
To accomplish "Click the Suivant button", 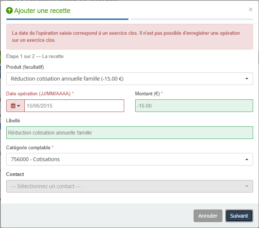I will click(239, 216).
